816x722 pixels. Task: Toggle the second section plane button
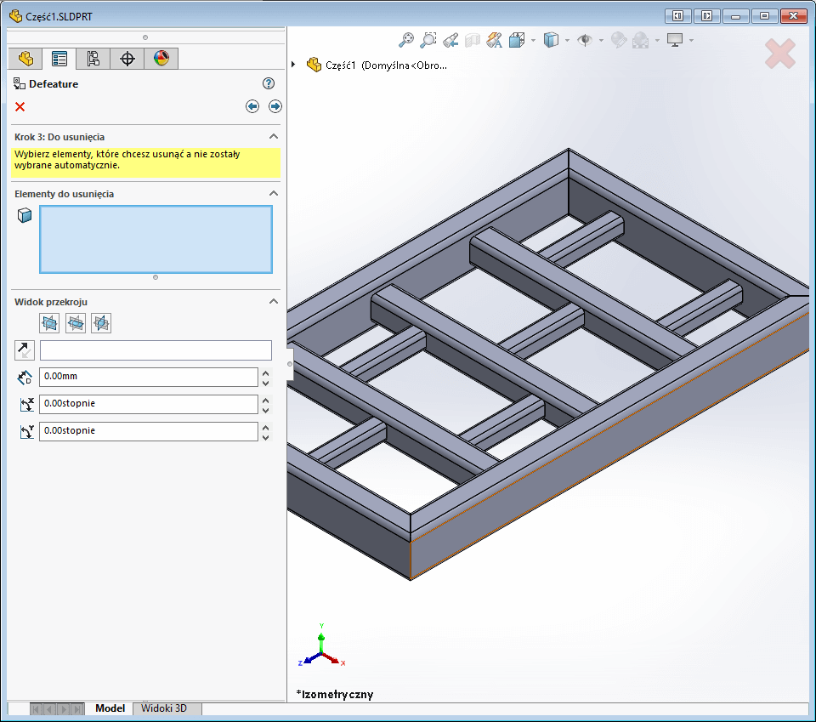(75, 323)
